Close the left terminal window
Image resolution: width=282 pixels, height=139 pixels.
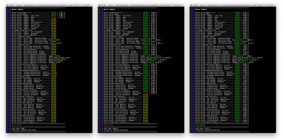8,5
